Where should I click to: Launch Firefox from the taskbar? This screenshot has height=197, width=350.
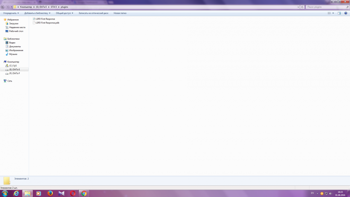click(x=50, y=194)
